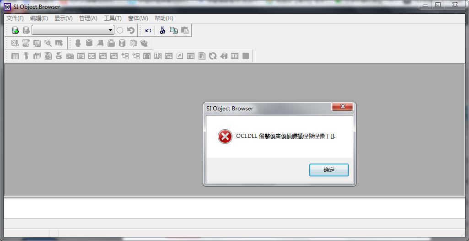Screen dimensions: 469x241
Task: Close the OCI.DLL error dialog
Action: tap(342, 106)
